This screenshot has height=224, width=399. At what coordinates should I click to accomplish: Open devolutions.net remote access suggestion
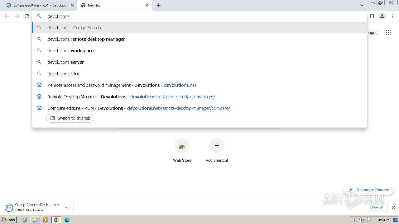tap(199, 85)
